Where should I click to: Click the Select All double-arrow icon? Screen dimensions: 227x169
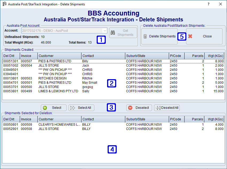[x=73, y=108]
